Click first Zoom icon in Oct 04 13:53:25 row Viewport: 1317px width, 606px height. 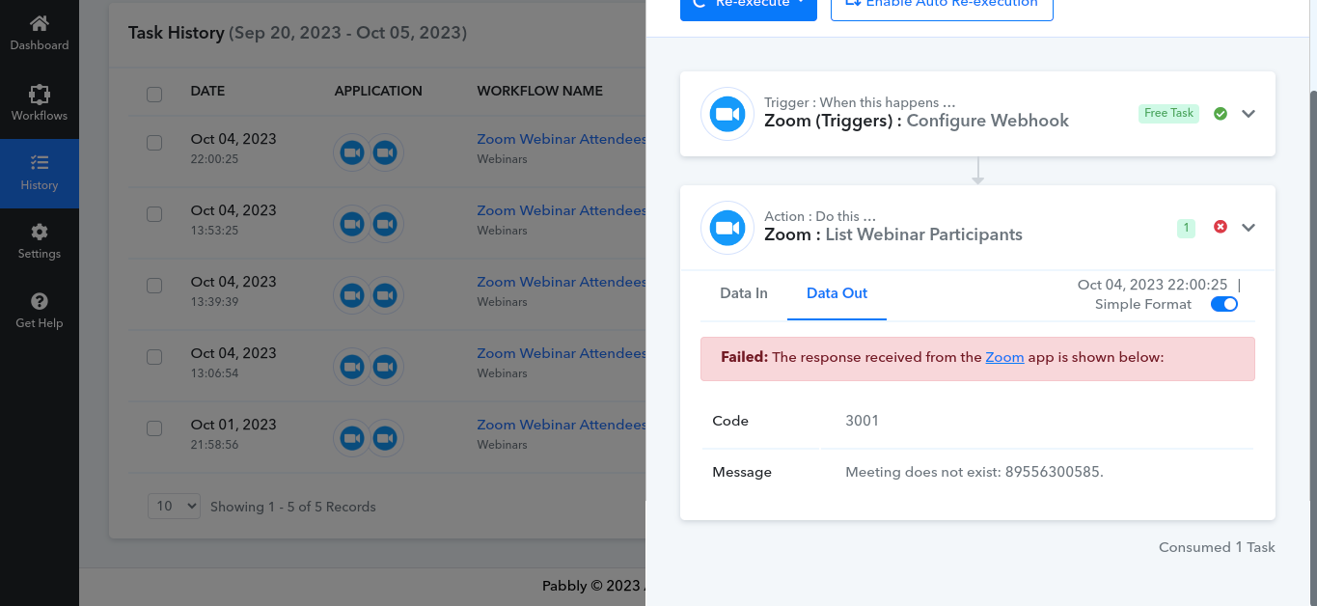point(352,224)
